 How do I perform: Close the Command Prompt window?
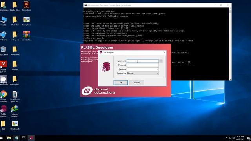click(x=228, y=5)
